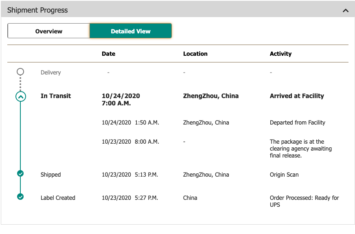The width and height of the screenshot is (355, 234).
Task: Click the Shipped checkmark icon
Action: [20, 174]
